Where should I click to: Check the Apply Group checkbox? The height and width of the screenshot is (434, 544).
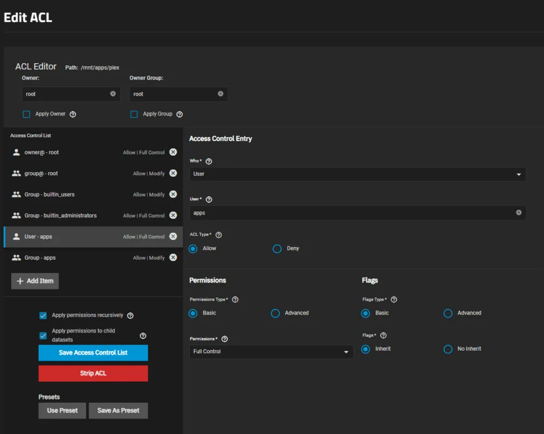click(x=134, y=114)
